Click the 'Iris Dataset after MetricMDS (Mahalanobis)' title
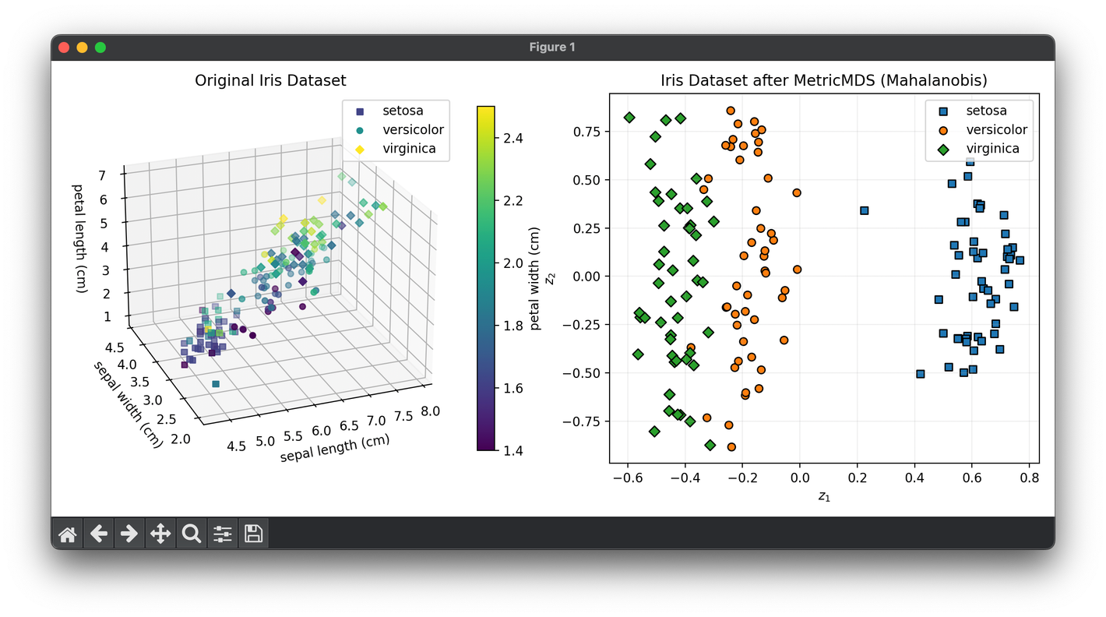 824,80
